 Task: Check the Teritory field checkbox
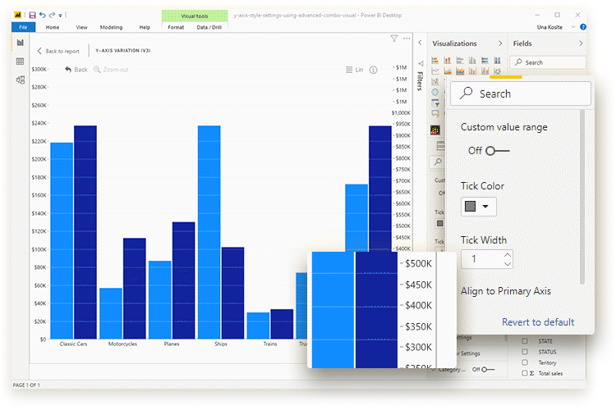pyautogui.click(x=525, y=362)
